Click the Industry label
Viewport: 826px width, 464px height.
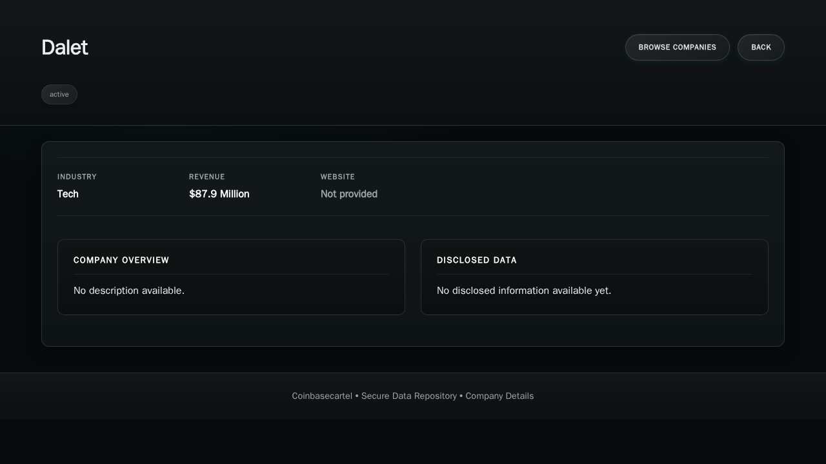click(x=77, y=177)
